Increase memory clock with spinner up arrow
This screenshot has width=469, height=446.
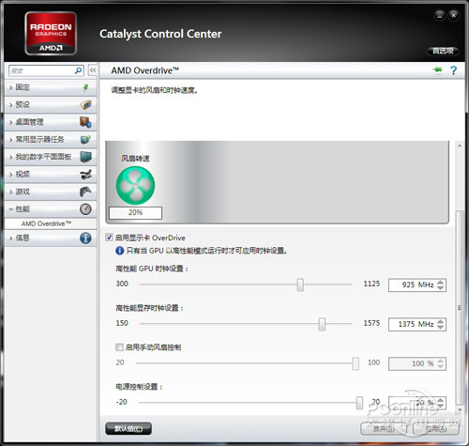pyautogui.click(x=440, y=321)
